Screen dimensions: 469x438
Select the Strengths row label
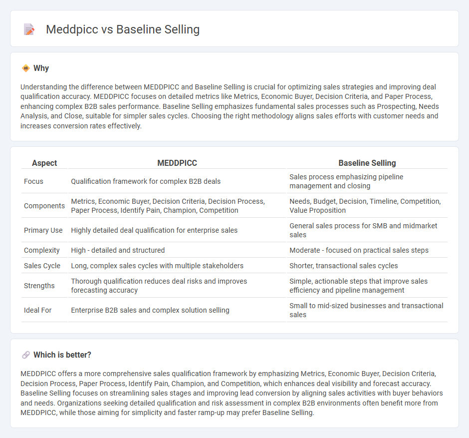coord(39,286)
